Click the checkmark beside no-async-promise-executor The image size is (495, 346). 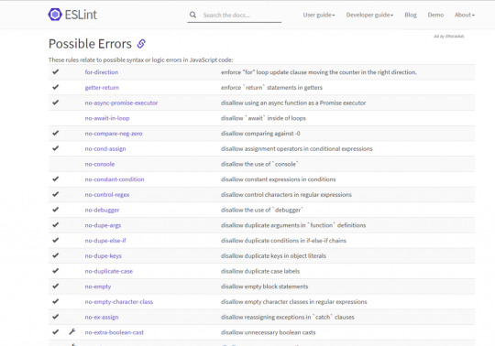(56, 103)
